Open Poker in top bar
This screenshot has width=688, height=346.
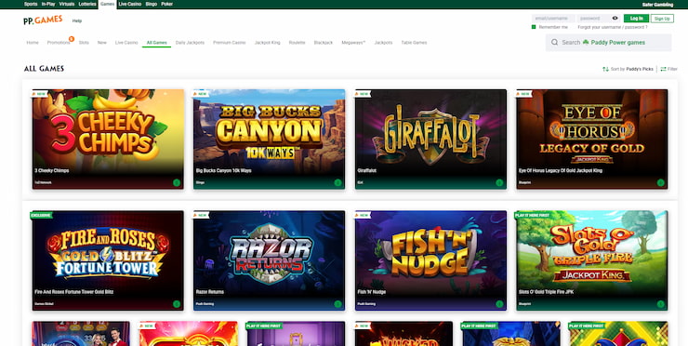click(x=166, y=4)
